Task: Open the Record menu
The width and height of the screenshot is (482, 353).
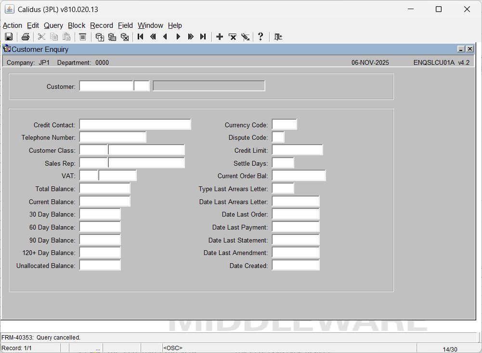Action: coord(101,25)
